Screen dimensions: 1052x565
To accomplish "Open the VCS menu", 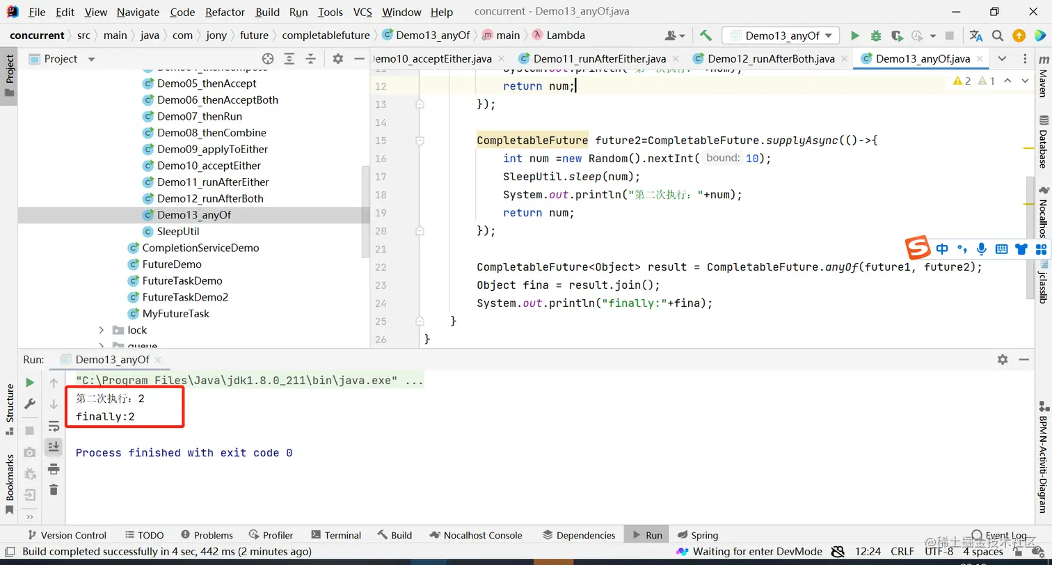I will [x=362, y=12].
